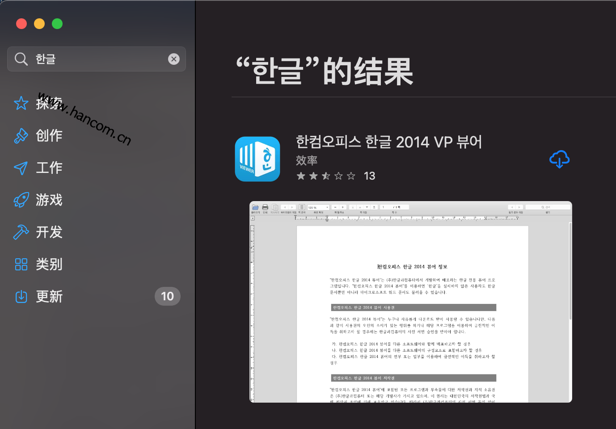Screen dimensions: 616x429
Task: Click the paper plane icon for 工作
Action: [21, 168]
